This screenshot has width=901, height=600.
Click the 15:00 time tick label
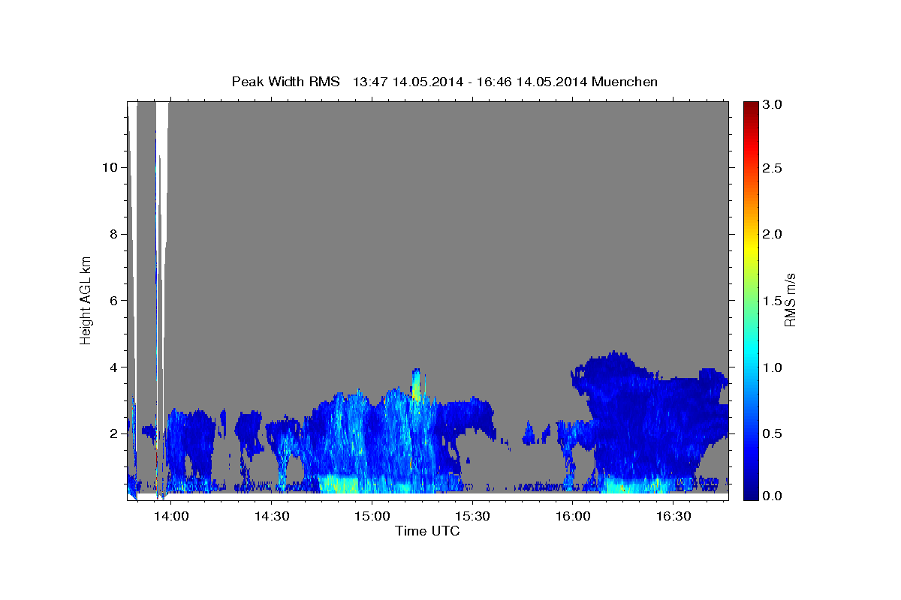pos(372,517)
